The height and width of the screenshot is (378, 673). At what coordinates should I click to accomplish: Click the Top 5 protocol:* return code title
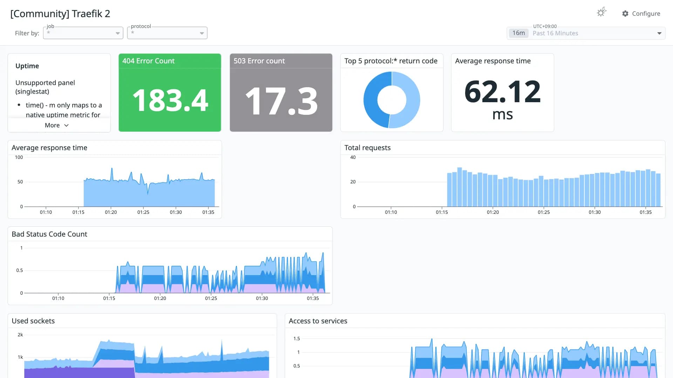391,61
